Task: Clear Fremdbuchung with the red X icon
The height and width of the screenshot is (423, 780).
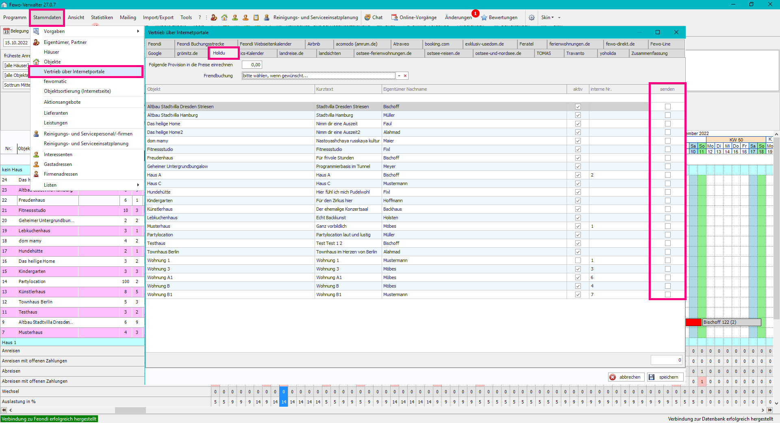Action: pos(405,76)
